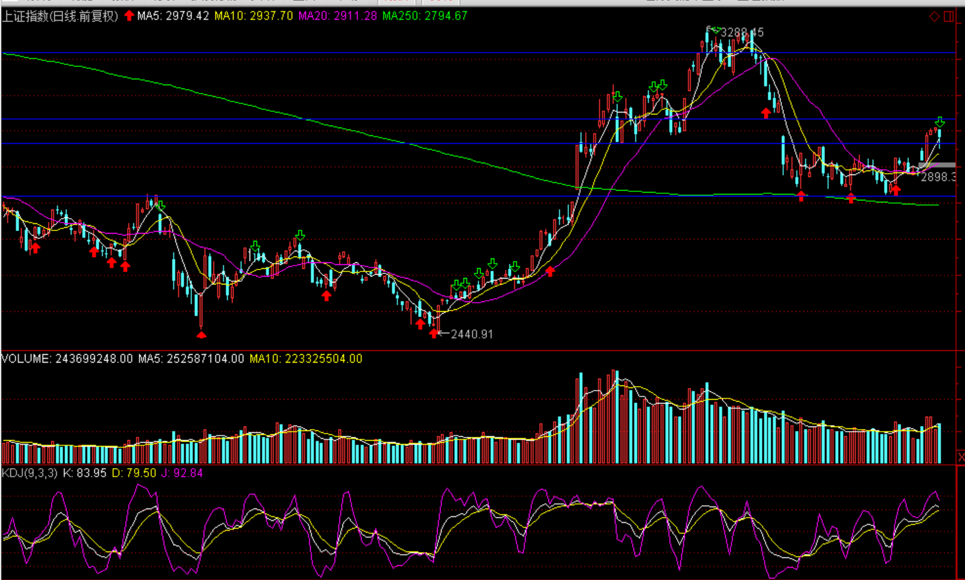Close the volume panel with the small X
965x580 pixels.
click(960, 458)
